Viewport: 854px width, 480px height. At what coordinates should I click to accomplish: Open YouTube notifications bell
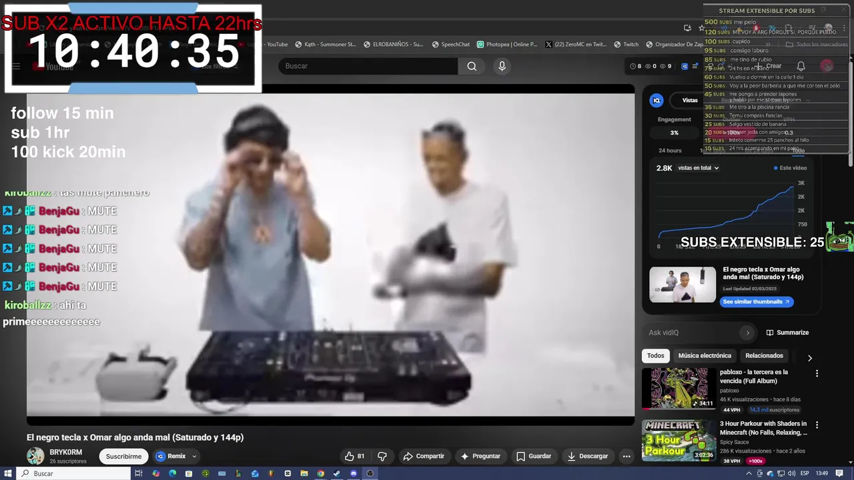(x=801, y=66)
